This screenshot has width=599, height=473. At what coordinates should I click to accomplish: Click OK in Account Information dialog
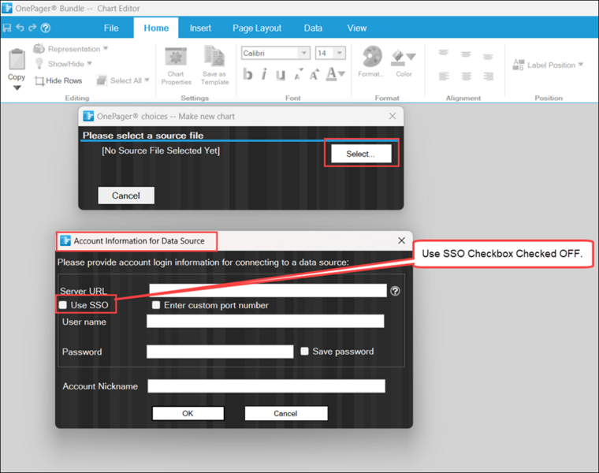(188, 413)
